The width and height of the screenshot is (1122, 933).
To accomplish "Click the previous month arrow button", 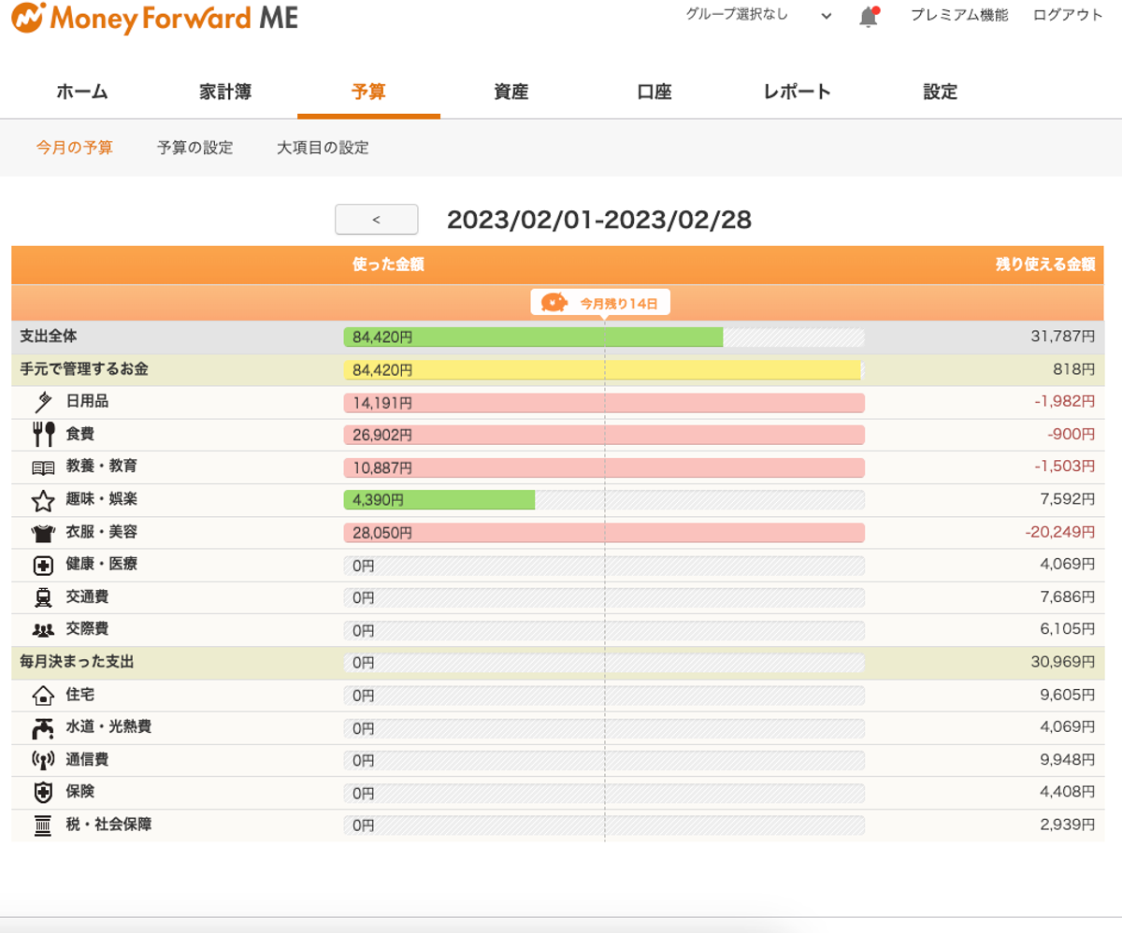I will point(376,219).
